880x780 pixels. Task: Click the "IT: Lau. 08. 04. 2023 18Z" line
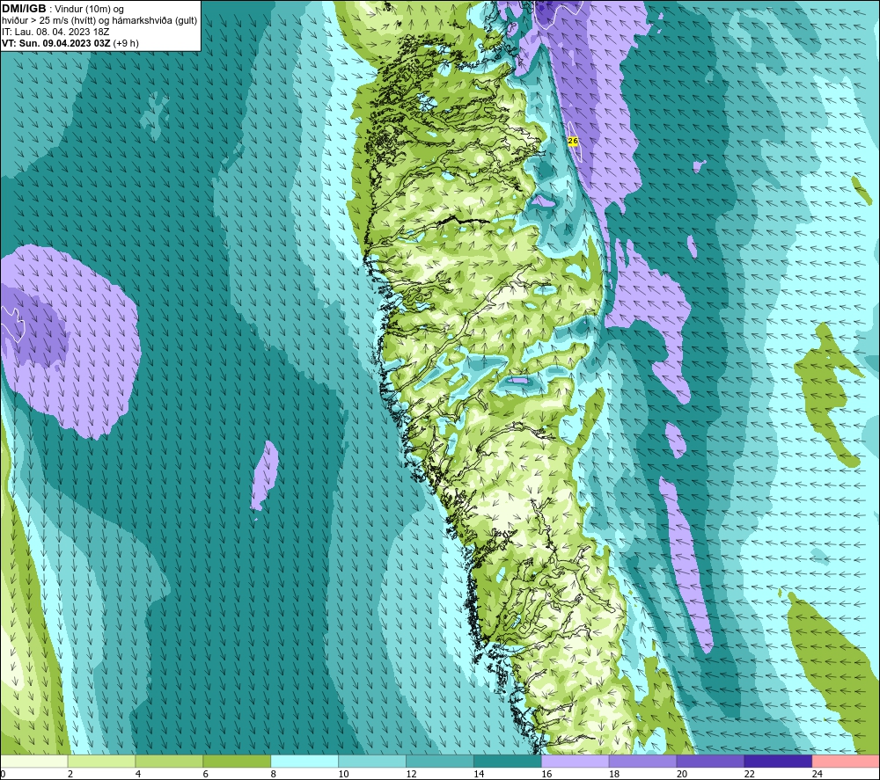pos(55,32)
